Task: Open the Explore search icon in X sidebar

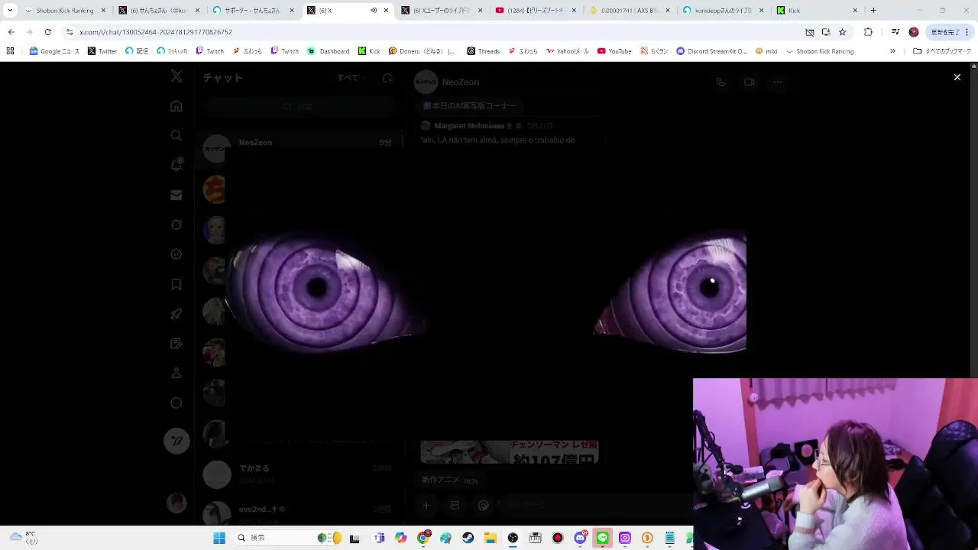Action: pos(176,135)
